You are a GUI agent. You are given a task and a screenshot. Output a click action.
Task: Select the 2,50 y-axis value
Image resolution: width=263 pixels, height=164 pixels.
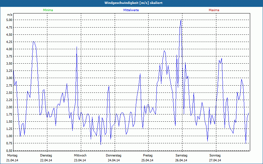point(10,92)
